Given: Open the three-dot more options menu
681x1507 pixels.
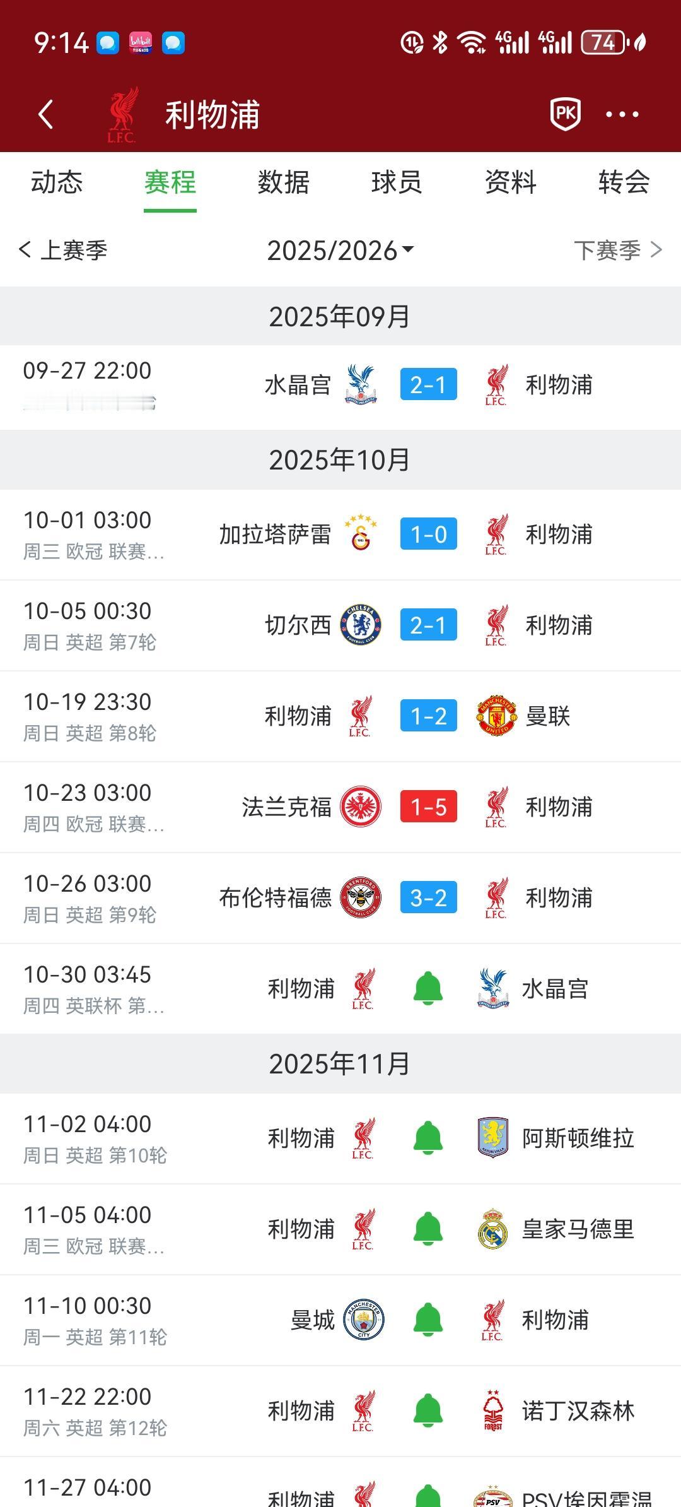Looking at the screenshot, I should (622, 114).
